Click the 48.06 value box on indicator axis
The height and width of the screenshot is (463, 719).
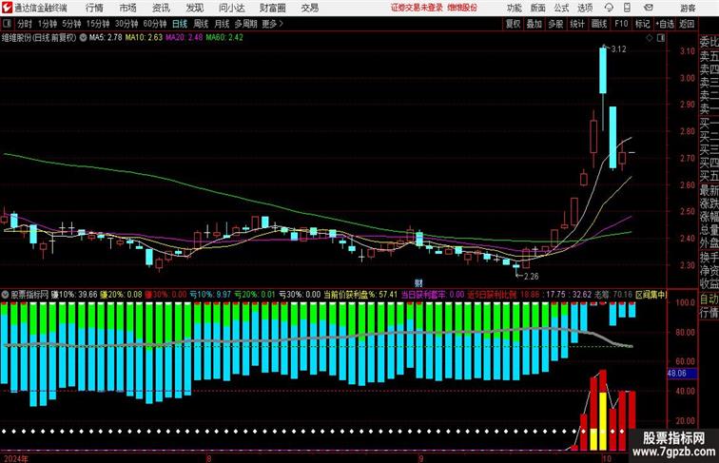coord(681,374)
